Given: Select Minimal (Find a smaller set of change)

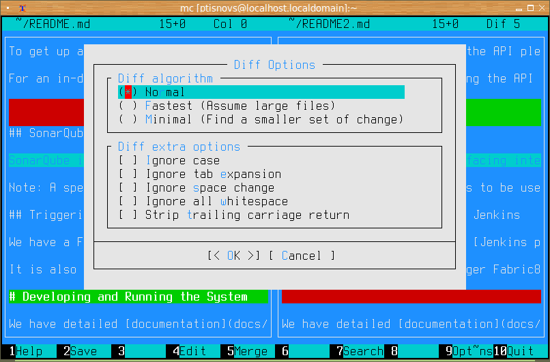Looking at the screenshot, I should 261,119.
